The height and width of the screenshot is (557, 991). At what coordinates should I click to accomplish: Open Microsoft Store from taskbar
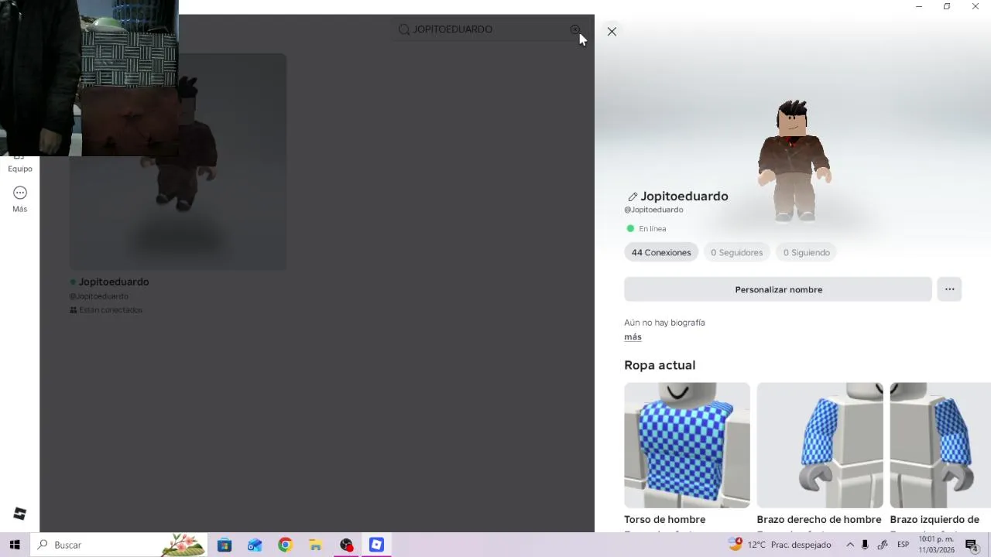[x=225, y=545]
